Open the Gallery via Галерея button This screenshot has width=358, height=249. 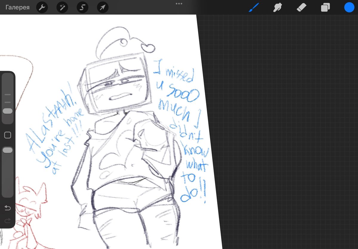point(17,7)
